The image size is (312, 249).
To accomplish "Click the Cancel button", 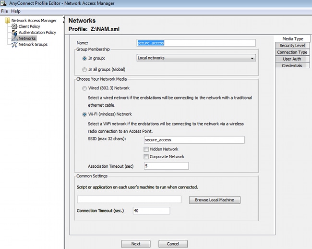I will (173, 244).
